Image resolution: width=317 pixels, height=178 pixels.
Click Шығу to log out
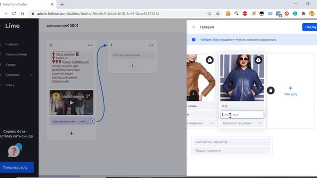tap(10, 85)
